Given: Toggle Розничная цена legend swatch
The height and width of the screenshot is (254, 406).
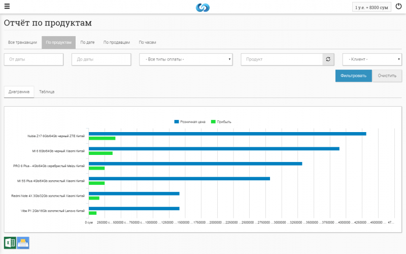Looking at the screenshot, I should click(177, 122).
